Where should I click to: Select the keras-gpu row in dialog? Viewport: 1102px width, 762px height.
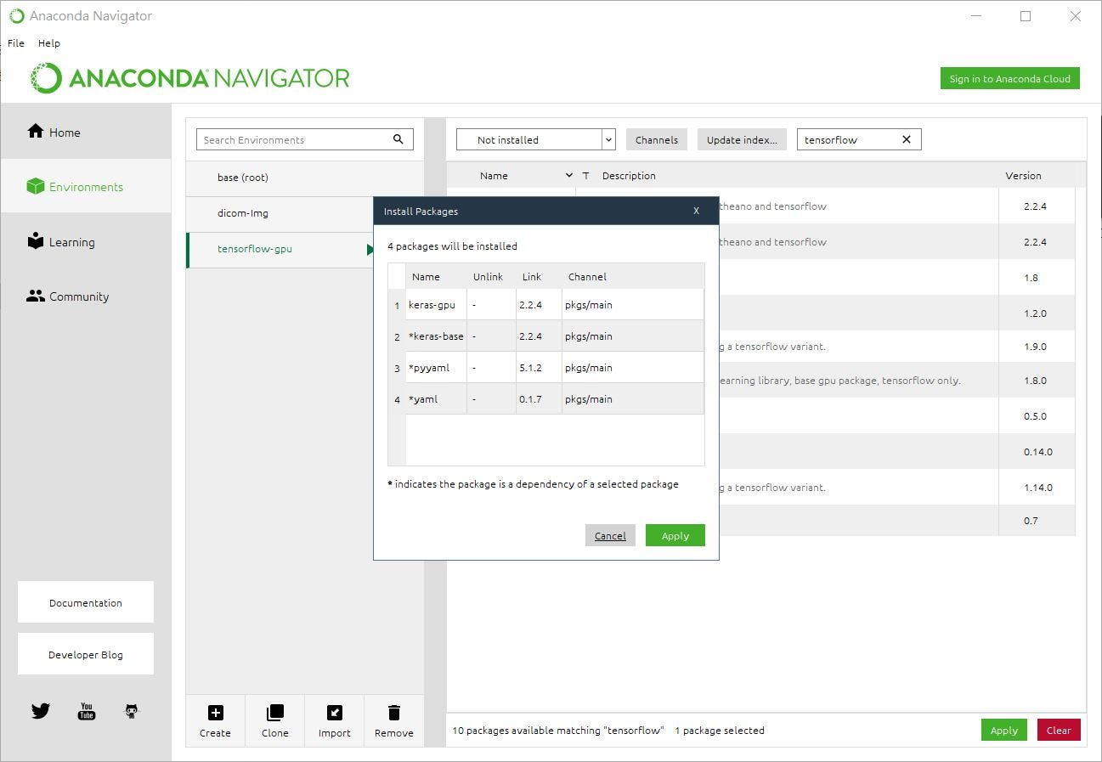[x=546, y=304]
